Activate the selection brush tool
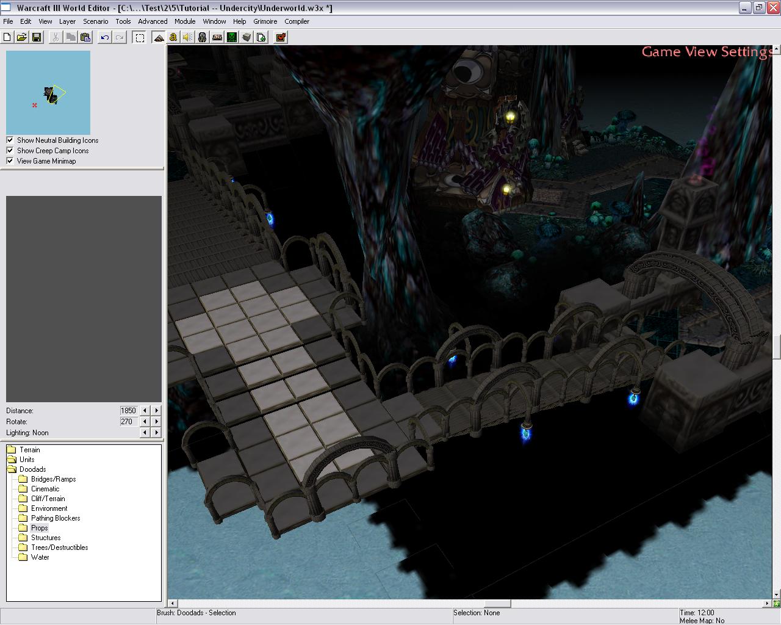This screenshot has height=625, width=781. (x=140, y=37)
